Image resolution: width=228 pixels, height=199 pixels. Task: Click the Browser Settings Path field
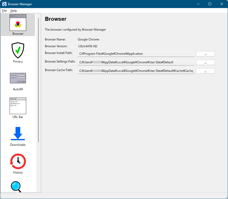coord(136,63)
